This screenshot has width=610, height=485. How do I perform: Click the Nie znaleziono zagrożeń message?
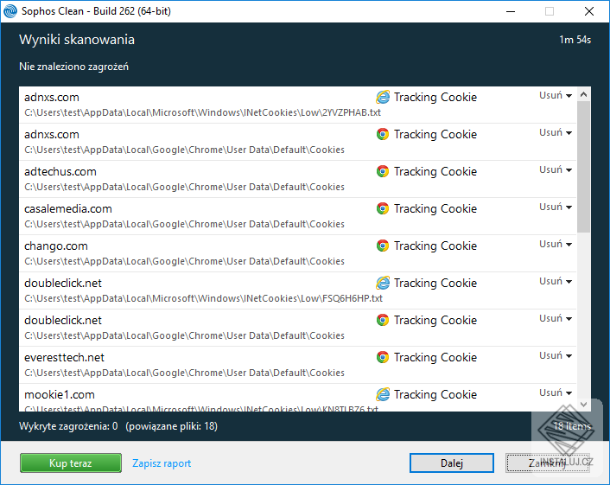point(74,67)
